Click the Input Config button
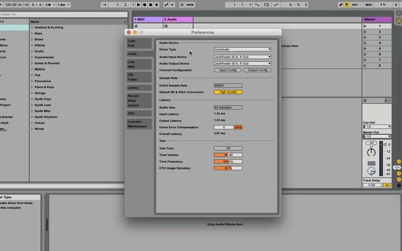This screenshot has height=251, width=402. pyautogui.click(x=228, y=70)
